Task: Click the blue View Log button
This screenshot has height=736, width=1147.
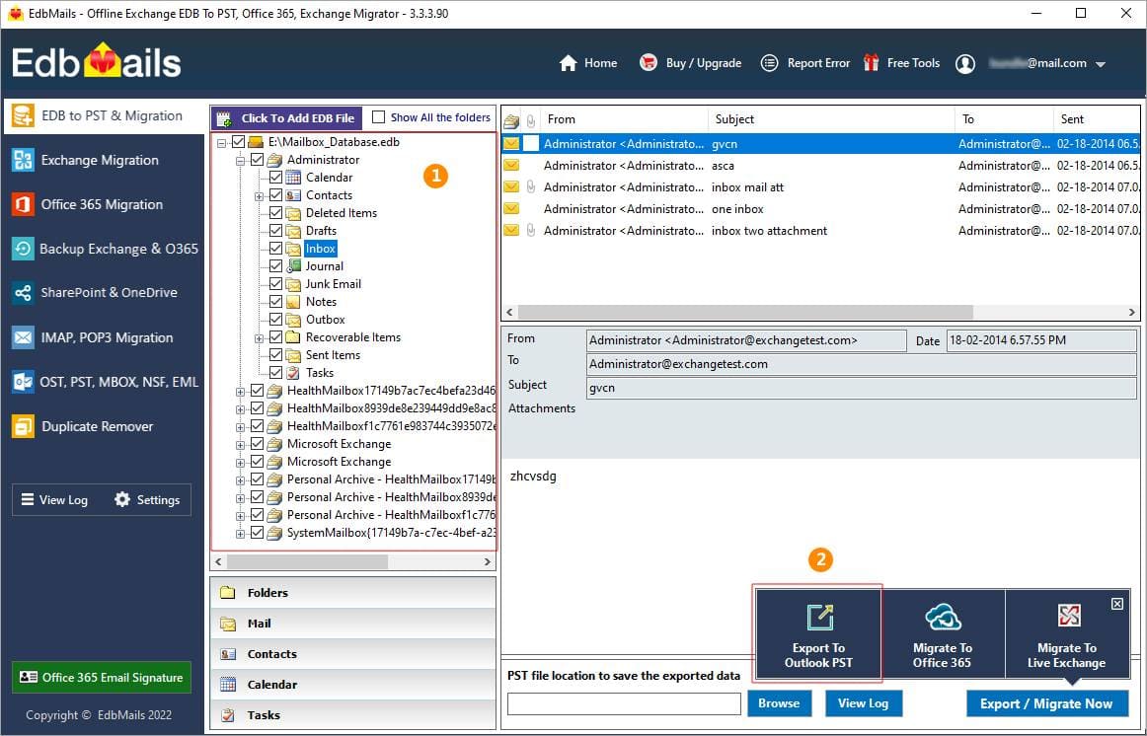Action: tap(863, 703)
